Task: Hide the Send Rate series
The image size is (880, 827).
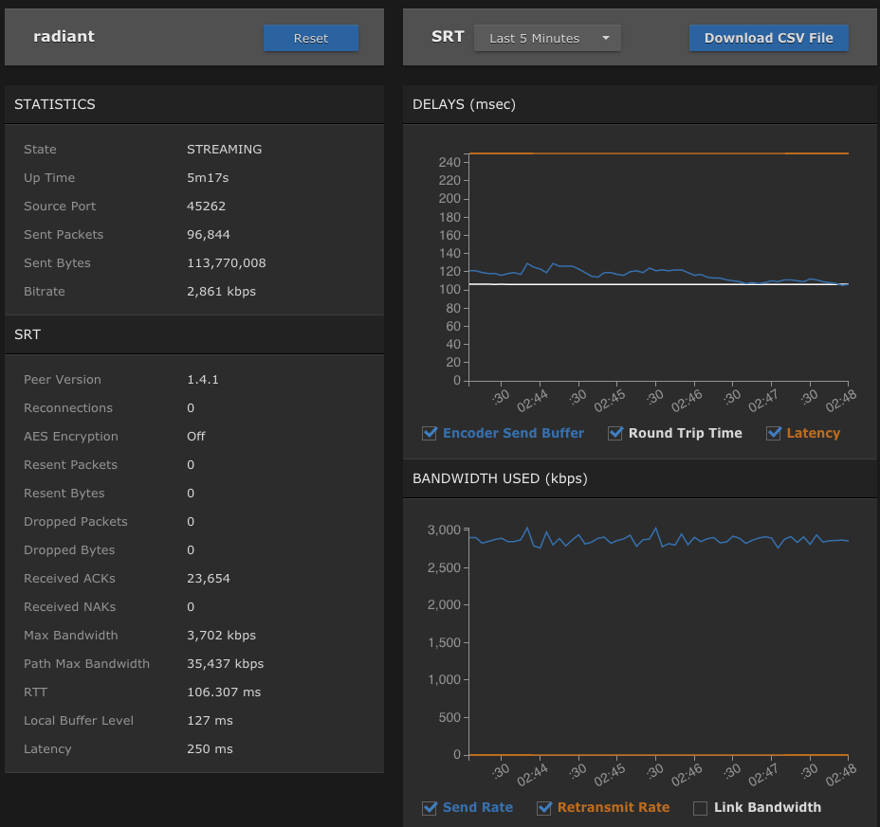Action: point(430,808)
